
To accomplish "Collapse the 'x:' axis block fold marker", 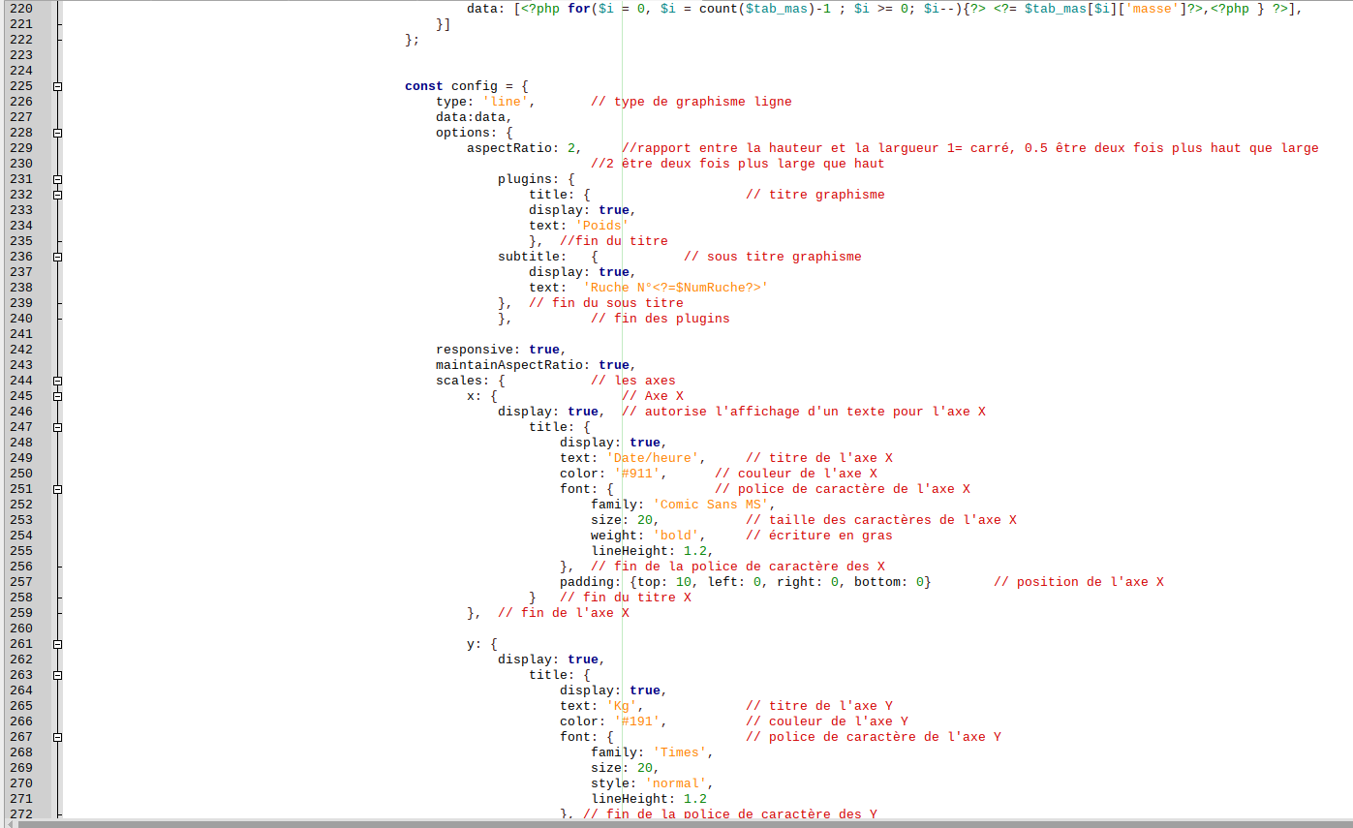I will [x=57, y=396].
